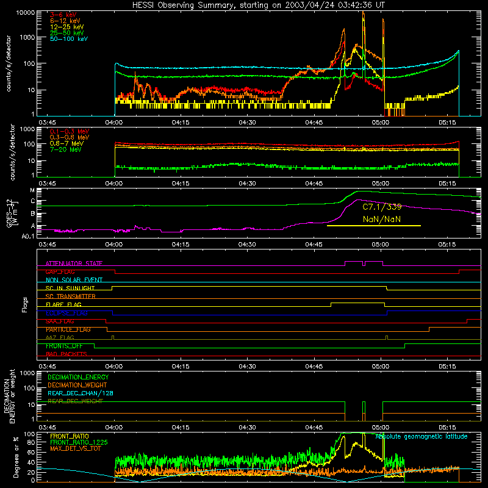Viewport: 488px width, 488px height.
Task: Click the C7.1/339 flare annotation
Action: pos(382,207)
